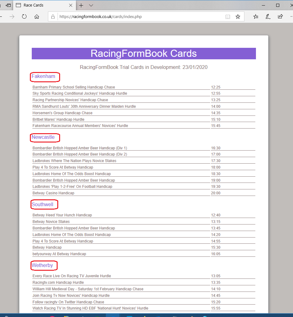This screenshot has height=317, width=293.
Task: Click the 12:25 Fakenham race time
Action: 216,87
